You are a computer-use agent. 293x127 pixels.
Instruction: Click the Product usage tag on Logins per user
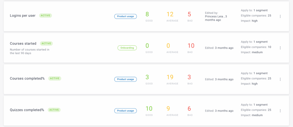[x=125, y=17]
